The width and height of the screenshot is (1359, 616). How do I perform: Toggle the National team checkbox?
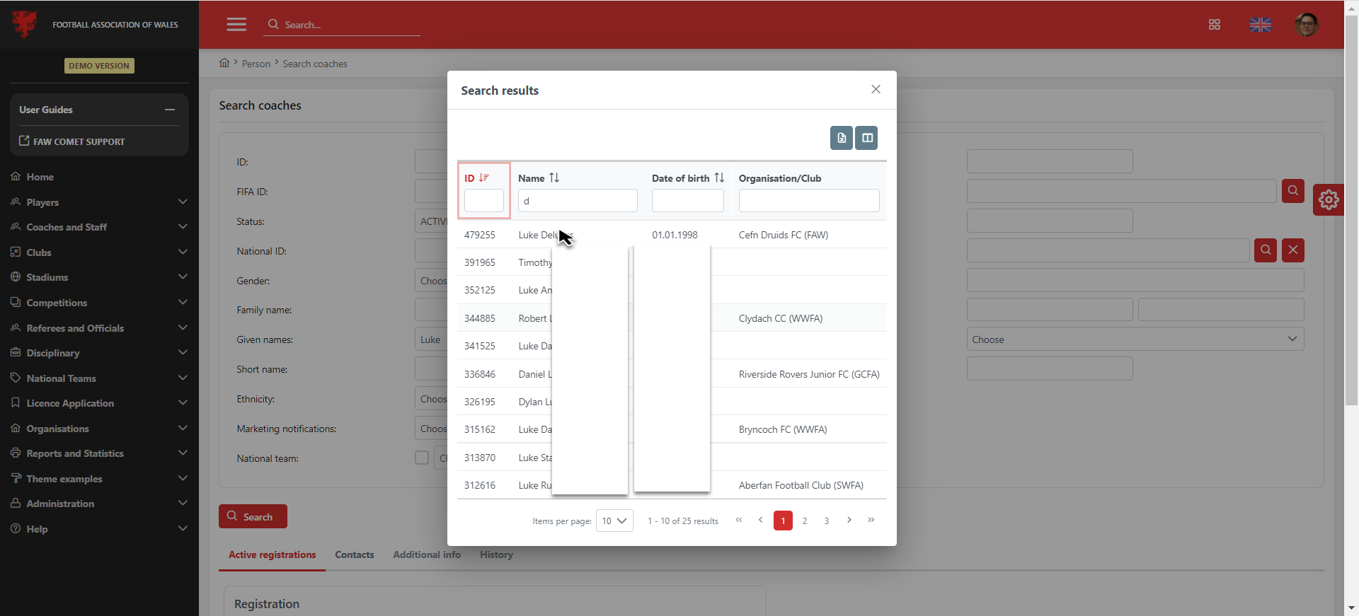[x=422, y=458]
